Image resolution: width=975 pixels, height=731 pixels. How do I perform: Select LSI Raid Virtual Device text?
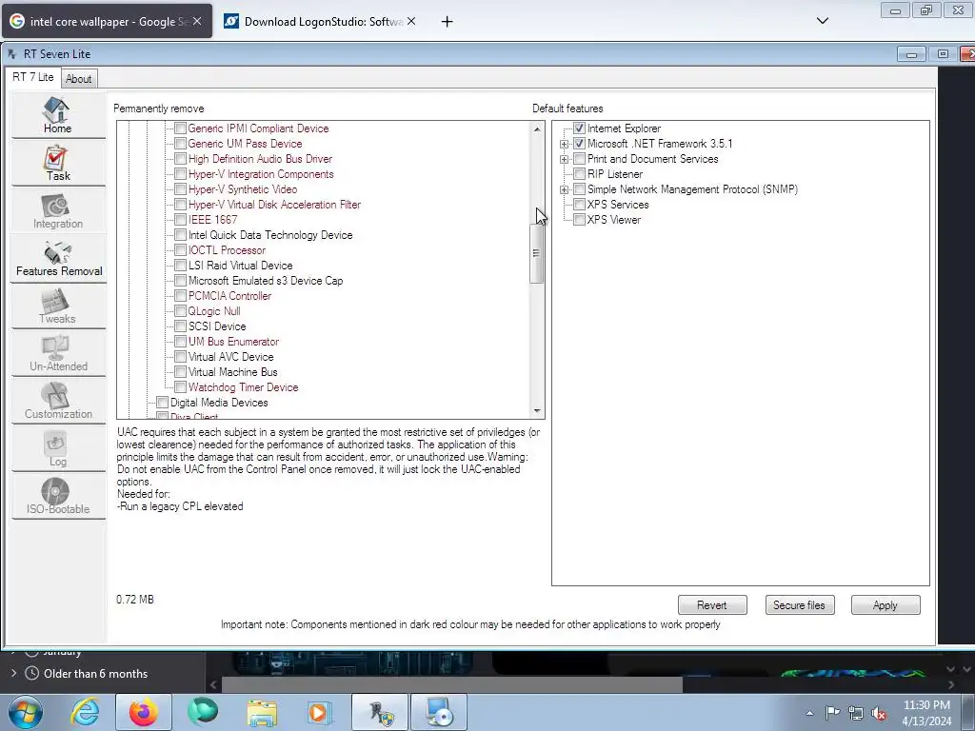[x=240, y=266]
